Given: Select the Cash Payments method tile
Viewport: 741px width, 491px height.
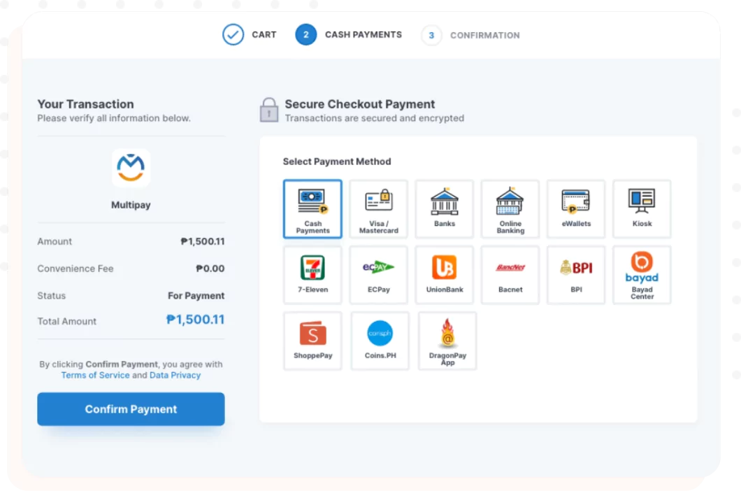Looking at the screenshot, I should (x=312, y=208).
